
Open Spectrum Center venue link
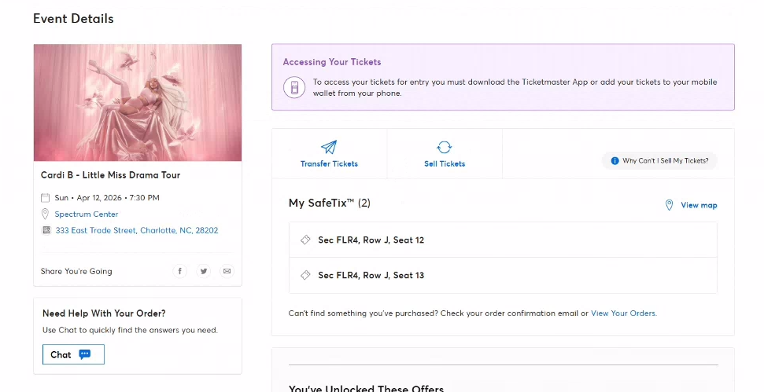87,214
